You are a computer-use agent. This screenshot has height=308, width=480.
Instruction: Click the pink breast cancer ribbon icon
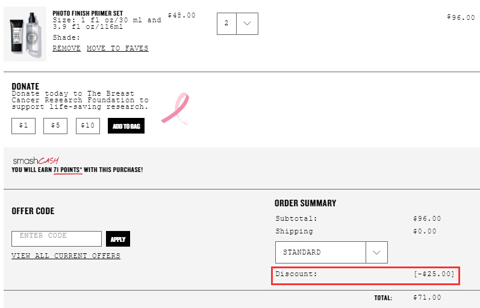pos(175,109)
